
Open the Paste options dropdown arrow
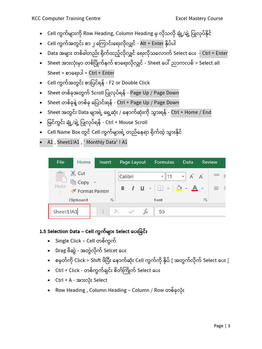[x=60, y=192]
